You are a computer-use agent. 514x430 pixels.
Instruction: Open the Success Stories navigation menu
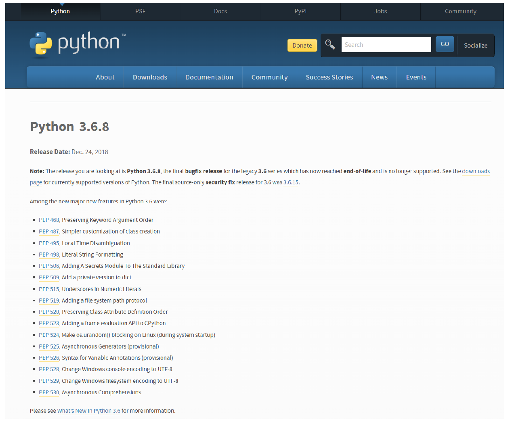pyautogui.click(x=329, y=77)
